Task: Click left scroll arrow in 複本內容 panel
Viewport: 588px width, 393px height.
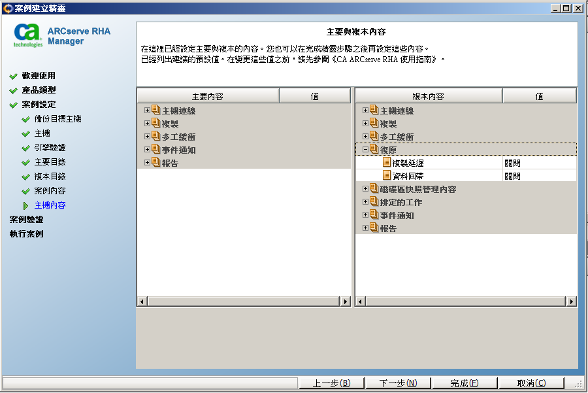Action: 361,301
